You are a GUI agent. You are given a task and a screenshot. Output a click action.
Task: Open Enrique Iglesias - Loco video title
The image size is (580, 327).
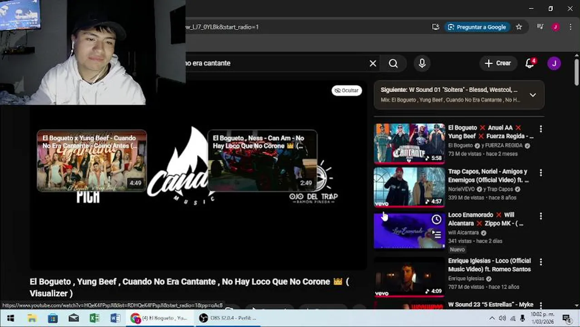coord(489,265)
